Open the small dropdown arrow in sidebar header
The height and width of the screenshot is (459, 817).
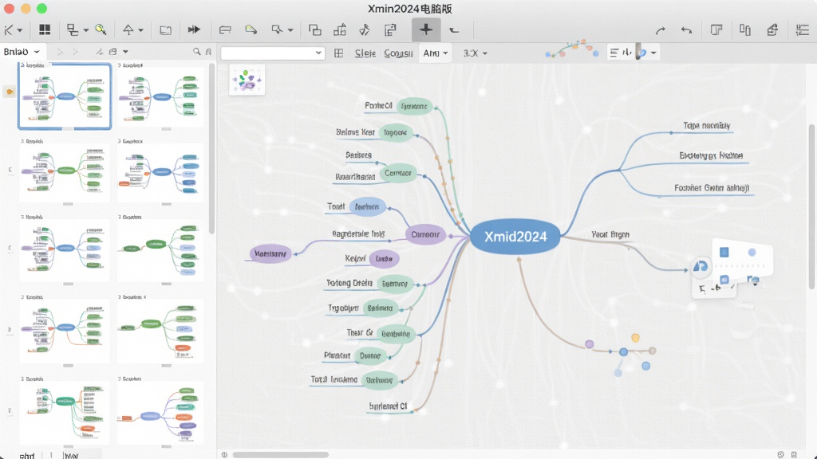[125, 52]
